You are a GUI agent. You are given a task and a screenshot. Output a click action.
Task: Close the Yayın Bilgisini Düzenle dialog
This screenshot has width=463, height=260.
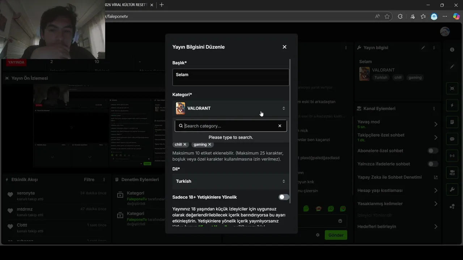point(284,47)
